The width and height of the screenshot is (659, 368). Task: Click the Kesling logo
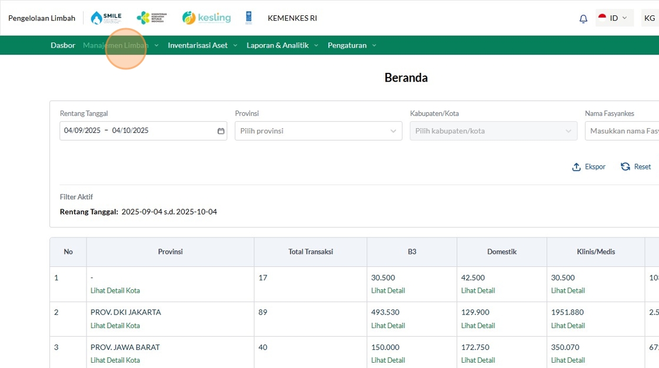[x=206, y=18]
